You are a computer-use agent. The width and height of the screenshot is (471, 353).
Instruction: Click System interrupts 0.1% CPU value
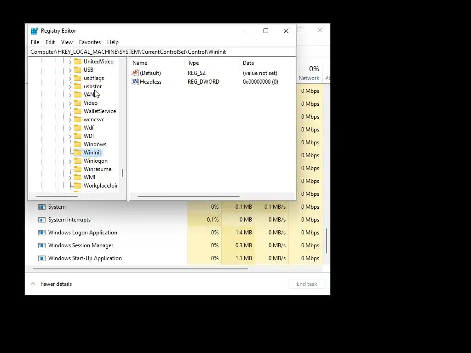tap(213, 220)
